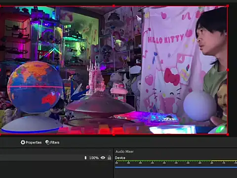Viewport: 237px width, 178px height.
Task: Select the webcam source in the preview
Action: click(114, 70)
